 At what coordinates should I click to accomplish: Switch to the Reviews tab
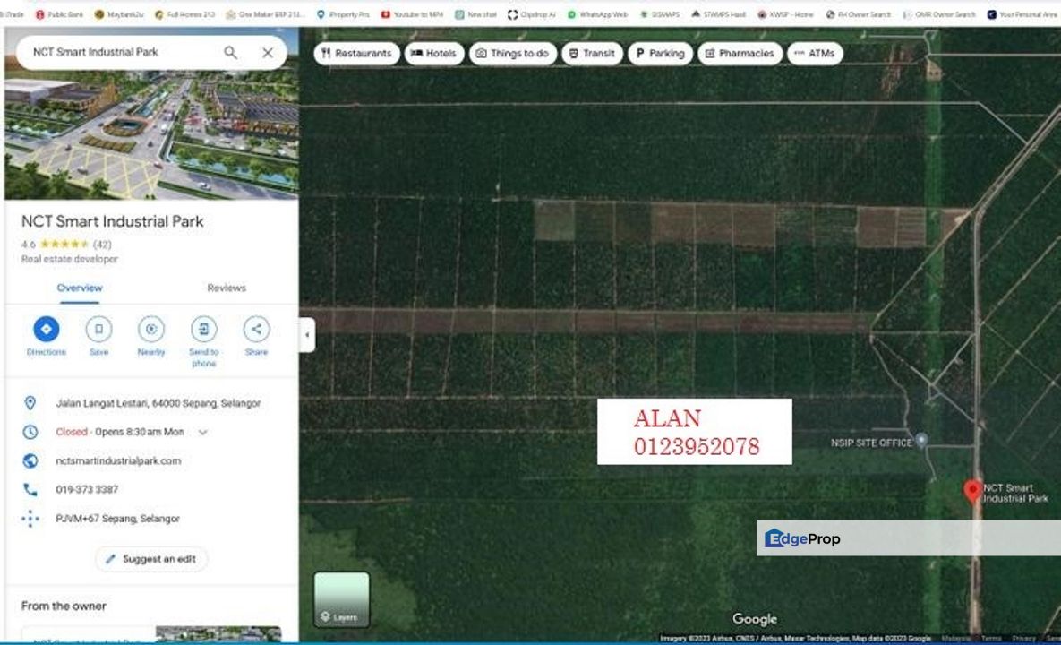click(226, 288)
